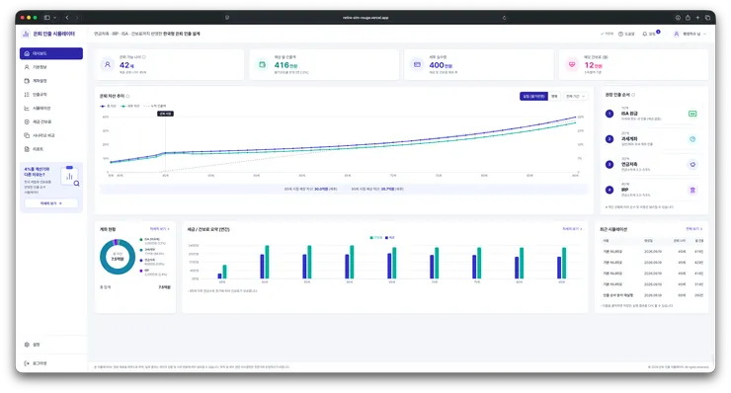Click 자세히 보기 link in 계좌 현황 card
This screenshot has width=731, height=393.
(159, 229)
